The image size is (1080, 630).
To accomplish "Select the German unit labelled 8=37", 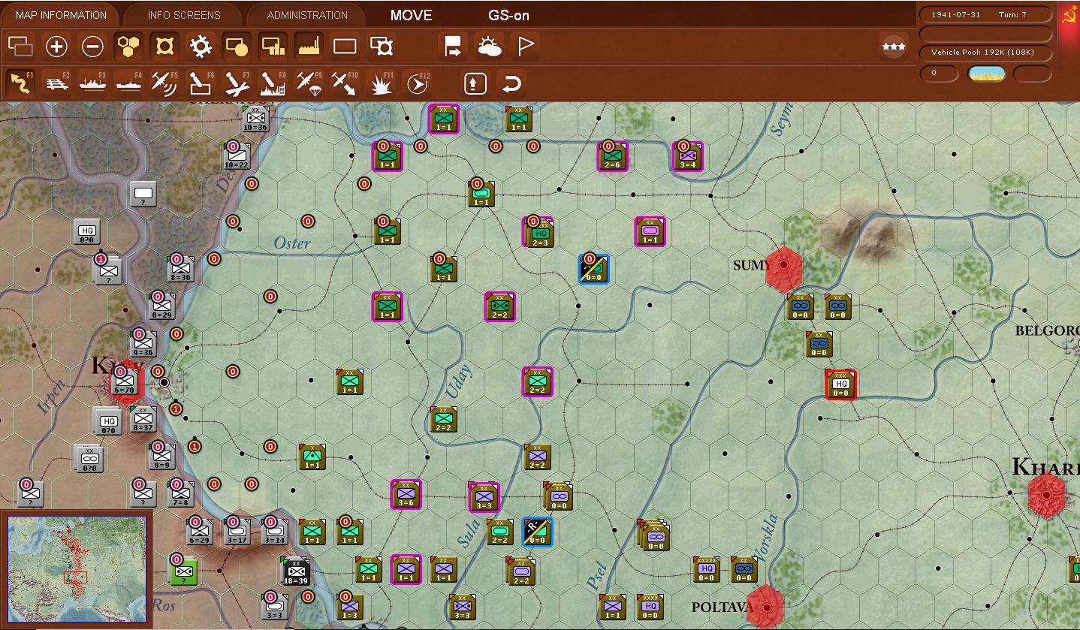I will coord(143,419).
